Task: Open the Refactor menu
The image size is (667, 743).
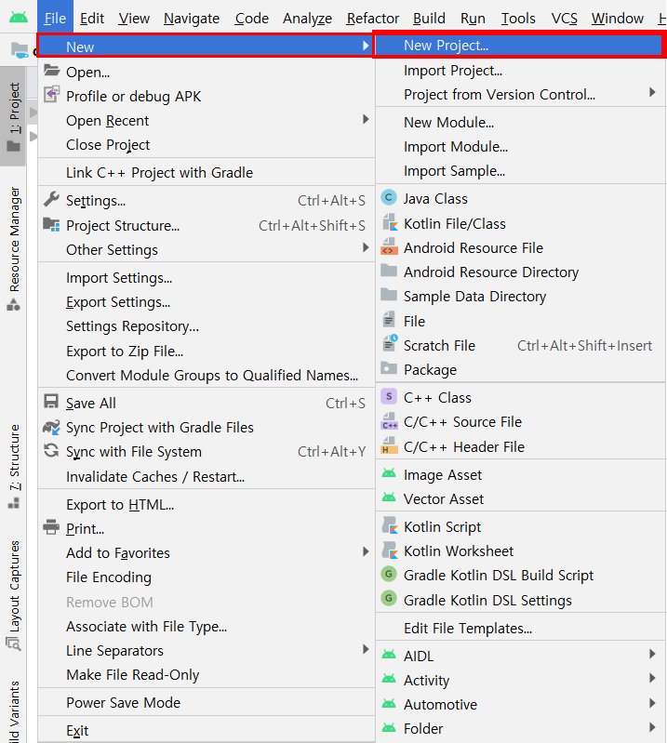Action: 373,18
